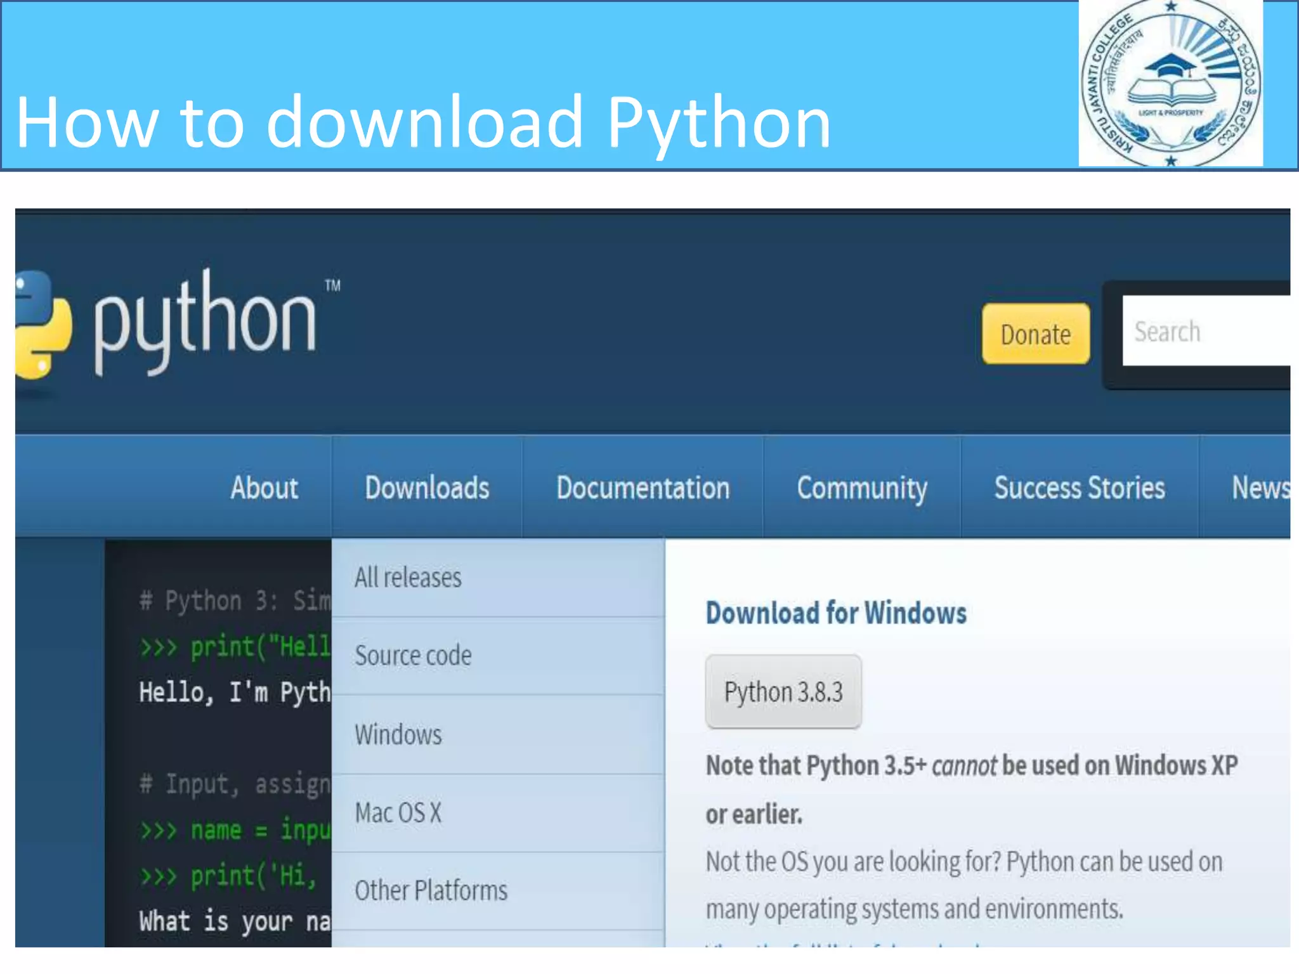This screenshot has height=974, width=1299.
Task: Click the ">>> print('Hi," code line
Action: [228, 876]
